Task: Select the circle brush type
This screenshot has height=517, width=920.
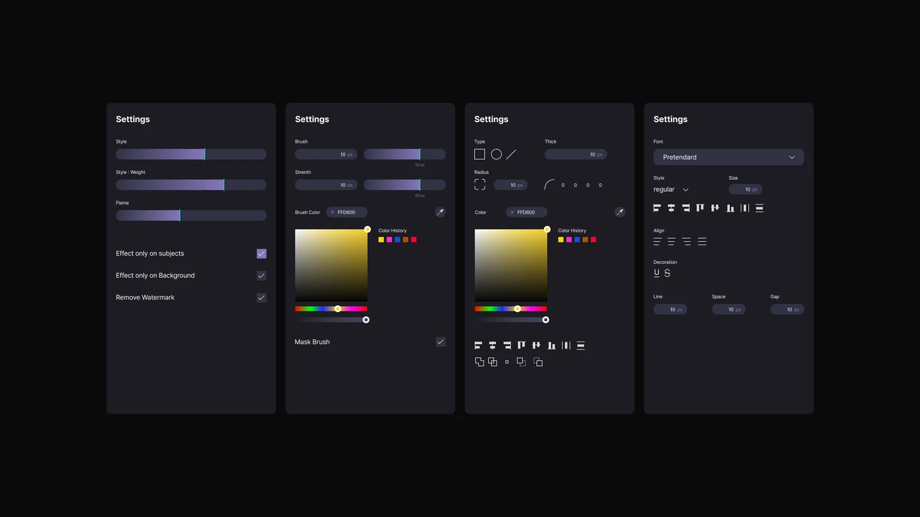Action: (496, 154)
